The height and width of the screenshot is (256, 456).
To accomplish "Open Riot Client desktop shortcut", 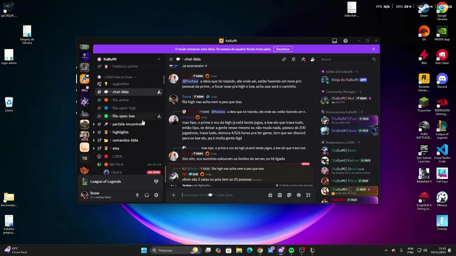I will coord(442,57).
